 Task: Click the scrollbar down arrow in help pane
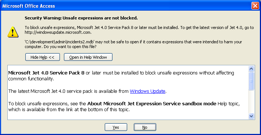(x=251, y=116)
